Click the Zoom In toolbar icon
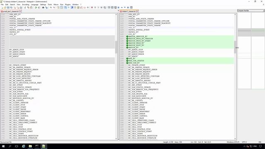265x149 pixels. pos(51,7)
